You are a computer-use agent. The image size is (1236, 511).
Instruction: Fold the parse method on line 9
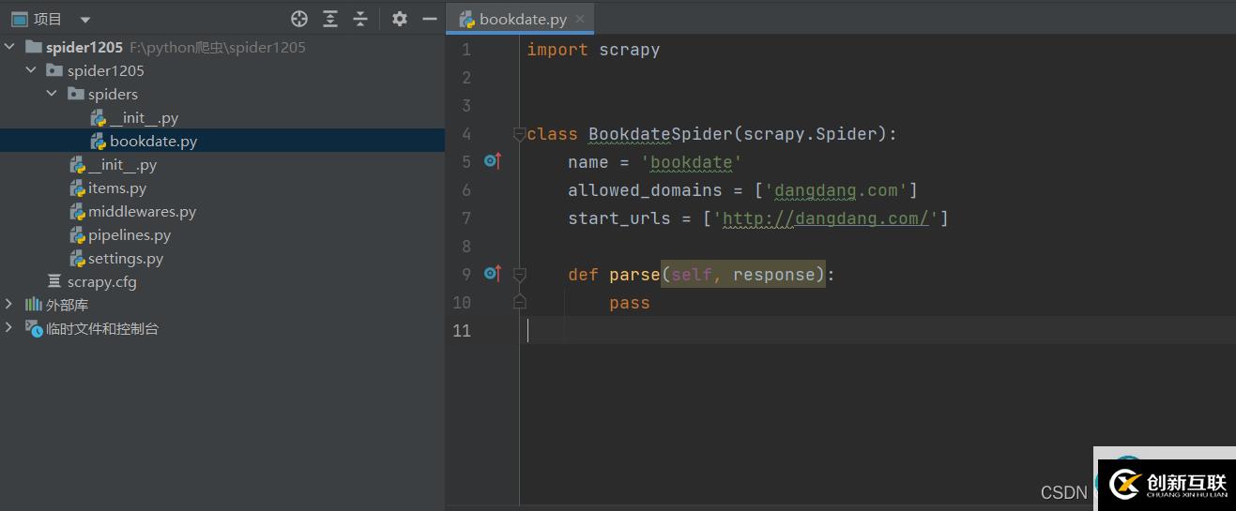tap(519, 275)
